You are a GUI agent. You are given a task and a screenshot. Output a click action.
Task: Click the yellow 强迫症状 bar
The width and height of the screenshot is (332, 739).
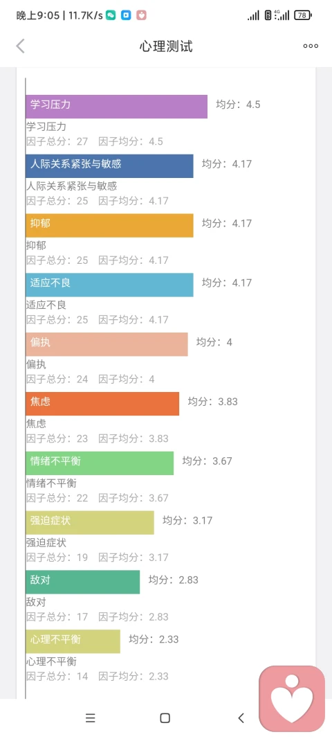(90, 522)
